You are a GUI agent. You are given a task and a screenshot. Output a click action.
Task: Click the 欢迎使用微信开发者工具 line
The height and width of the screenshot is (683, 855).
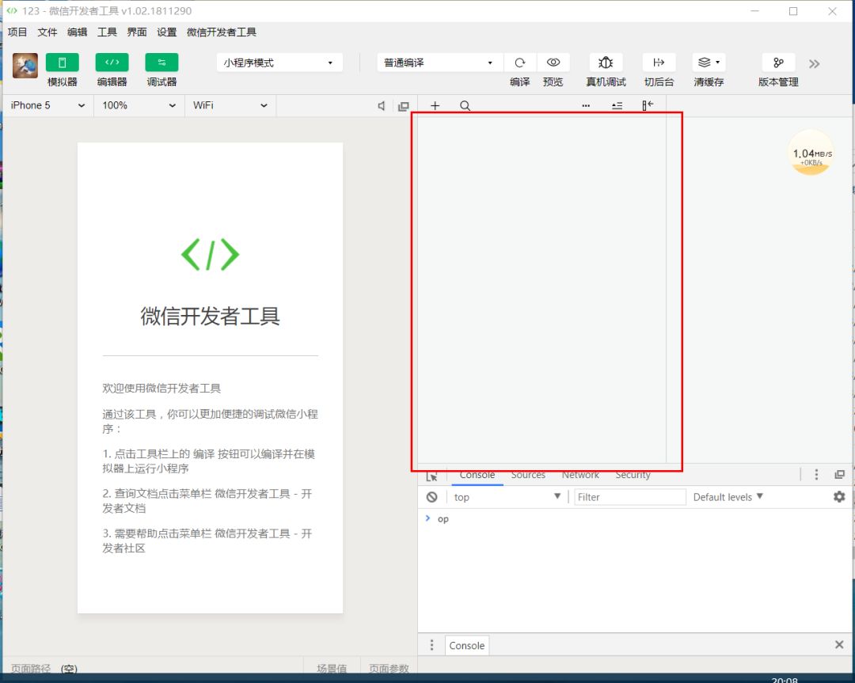point(161,388)
